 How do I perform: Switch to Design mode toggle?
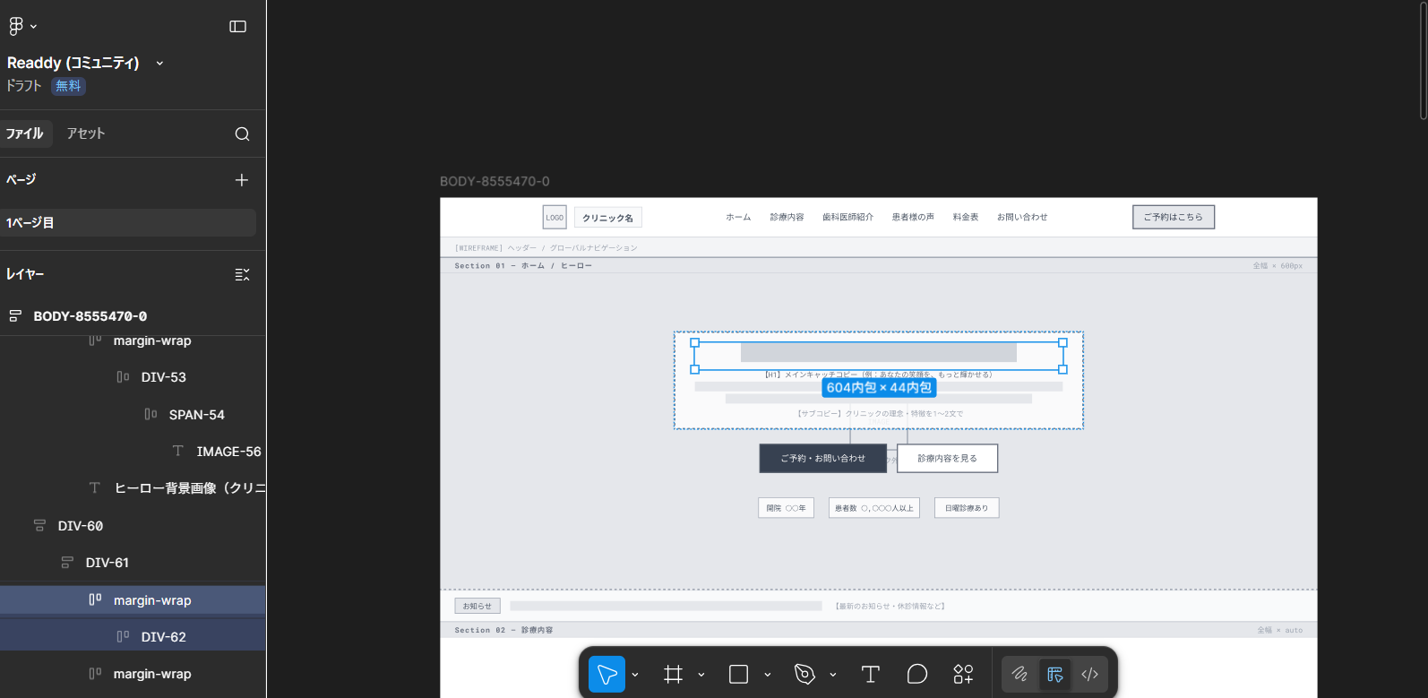1054,674
